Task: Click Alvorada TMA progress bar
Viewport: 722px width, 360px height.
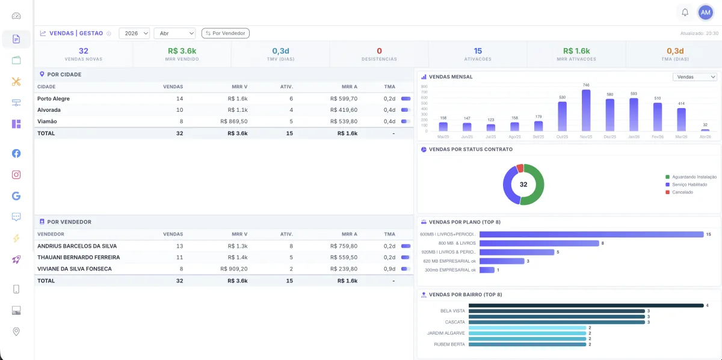Action: click(x=406, y=110)
